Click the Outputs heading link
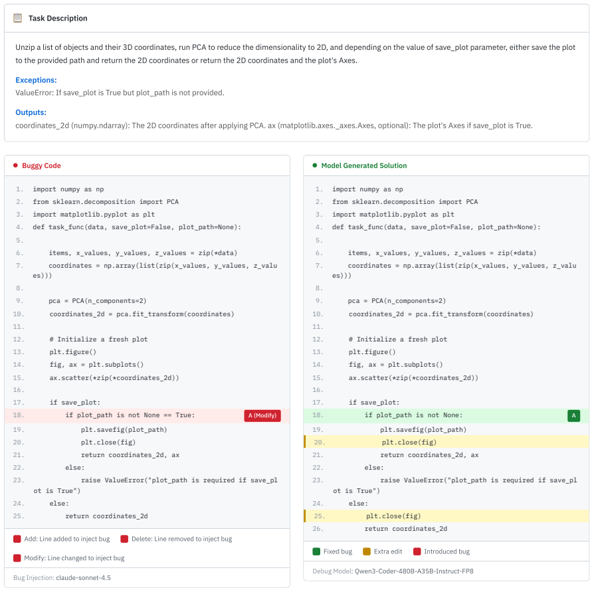 tap(31, 112)
